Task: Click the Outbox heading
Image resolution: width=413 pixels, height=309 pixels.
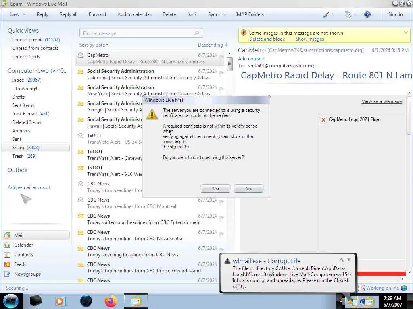Action: click(17, 170)
